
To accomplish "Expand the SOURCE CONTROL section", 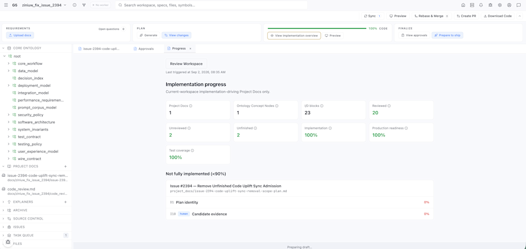I will pos(3,218).
